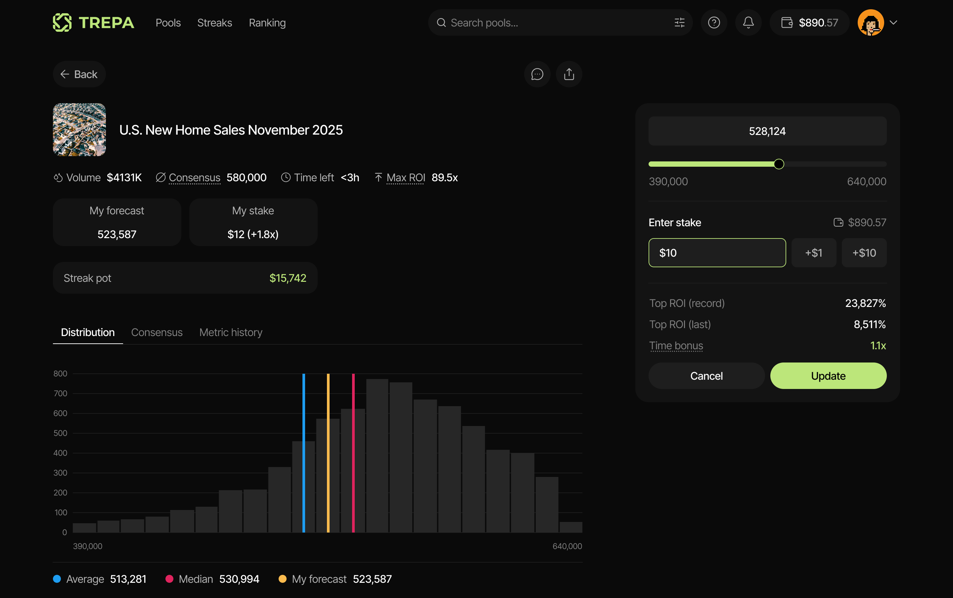Share the pool using the share icon
This screenshot has height=598, width=953.
click(568, 74)
